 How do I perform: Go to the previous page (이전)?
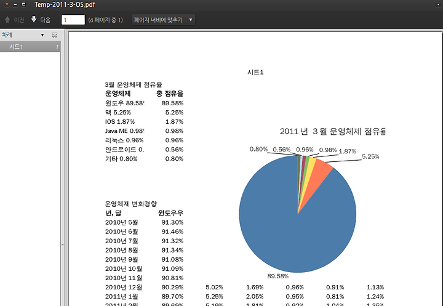pyautogui.click(x=14, y=20)
